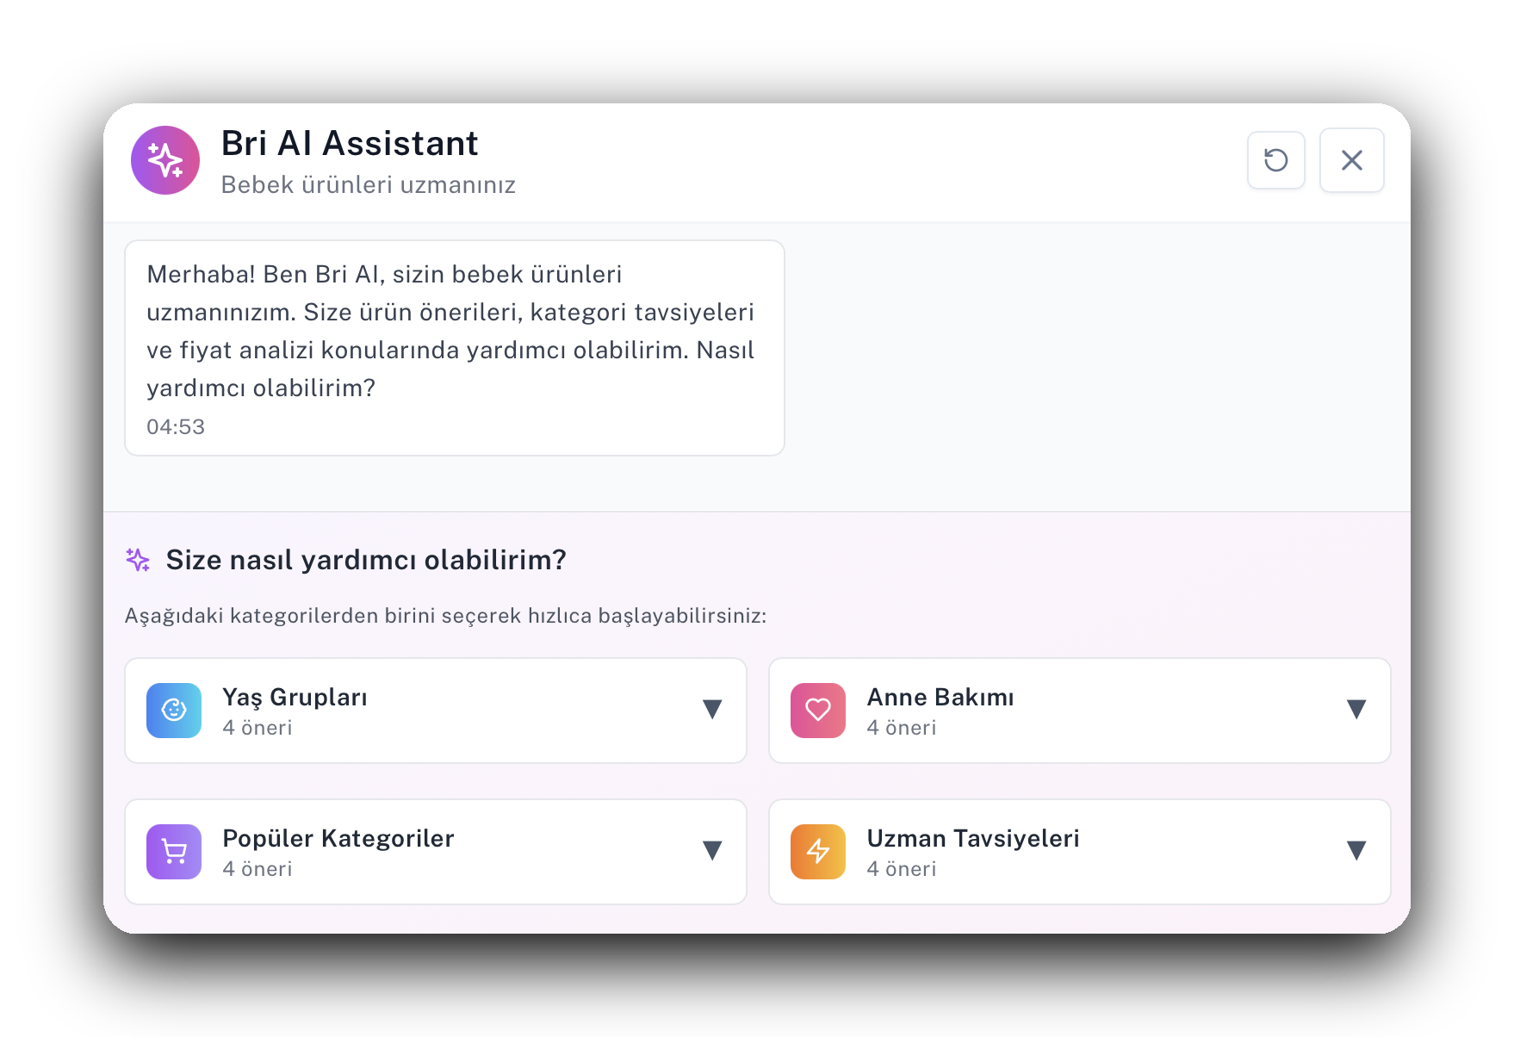Screen dimensions: 1514x1037
Task: Click the Bri AI sparkle avatar icon
Action: pos(165,160)
